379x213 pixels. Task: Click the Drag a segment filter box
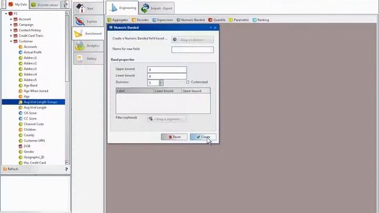coord(167,119)
